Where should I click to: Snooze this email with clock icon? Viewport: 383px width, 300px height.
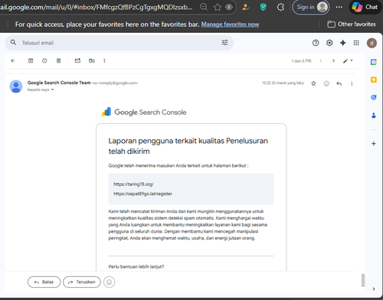coord(44,60)
